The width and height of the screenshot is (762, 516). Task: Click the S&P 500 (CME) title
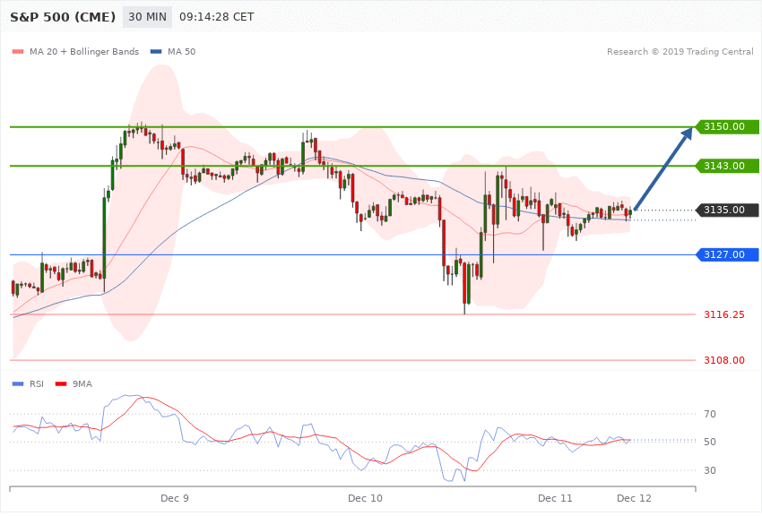(x=63, y=17)
